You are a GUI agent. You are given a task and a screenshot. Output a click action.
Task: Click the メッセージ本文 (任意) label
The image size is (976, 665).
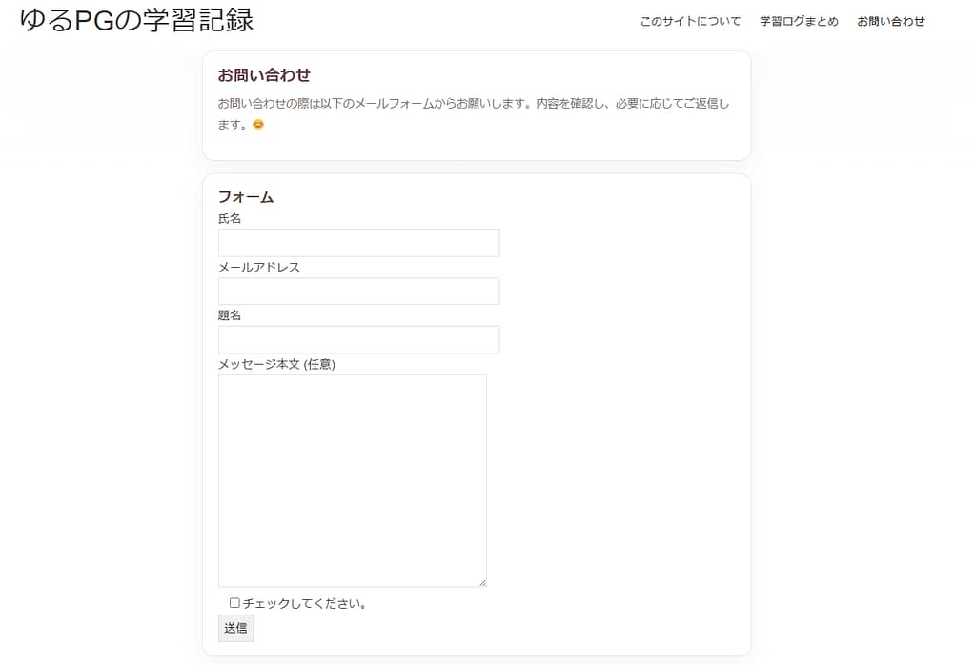coord(276,364)
